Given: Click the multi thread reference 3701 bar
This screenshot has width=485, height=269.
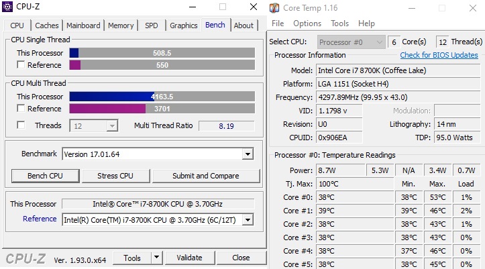Looking at the screenshot, I should click(x=162, y=109).
